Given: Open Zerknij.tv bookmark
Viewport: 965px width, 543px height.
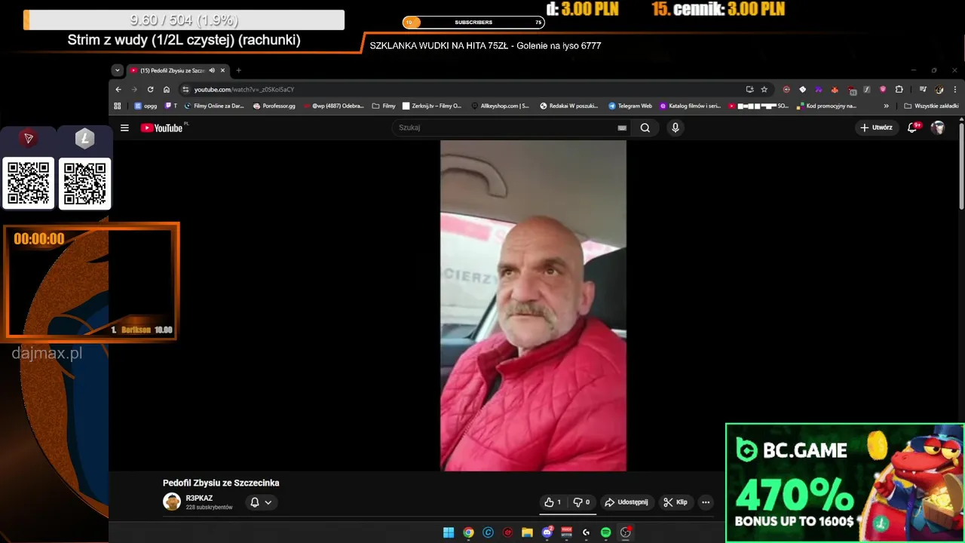Looking at the screenshot, I should (x=432, y=106).
